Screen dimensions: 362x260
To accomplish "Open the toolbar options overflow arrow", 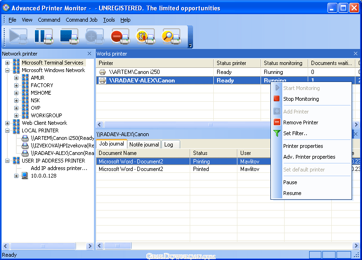I will tap(190, 45).
